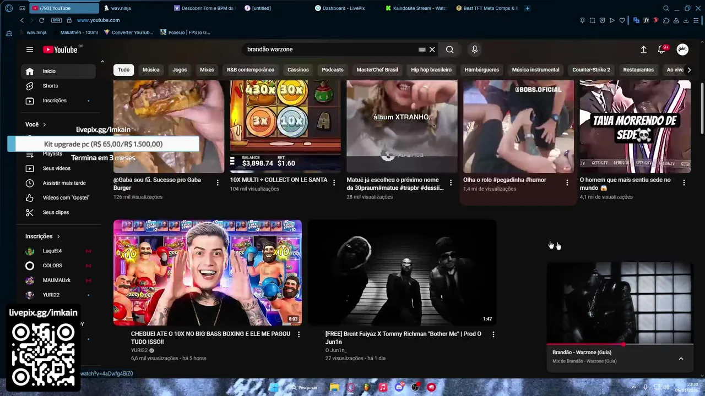Open Converter YouTube bookmark
This screenshot has width=705, height=396.
click(128, 32)
